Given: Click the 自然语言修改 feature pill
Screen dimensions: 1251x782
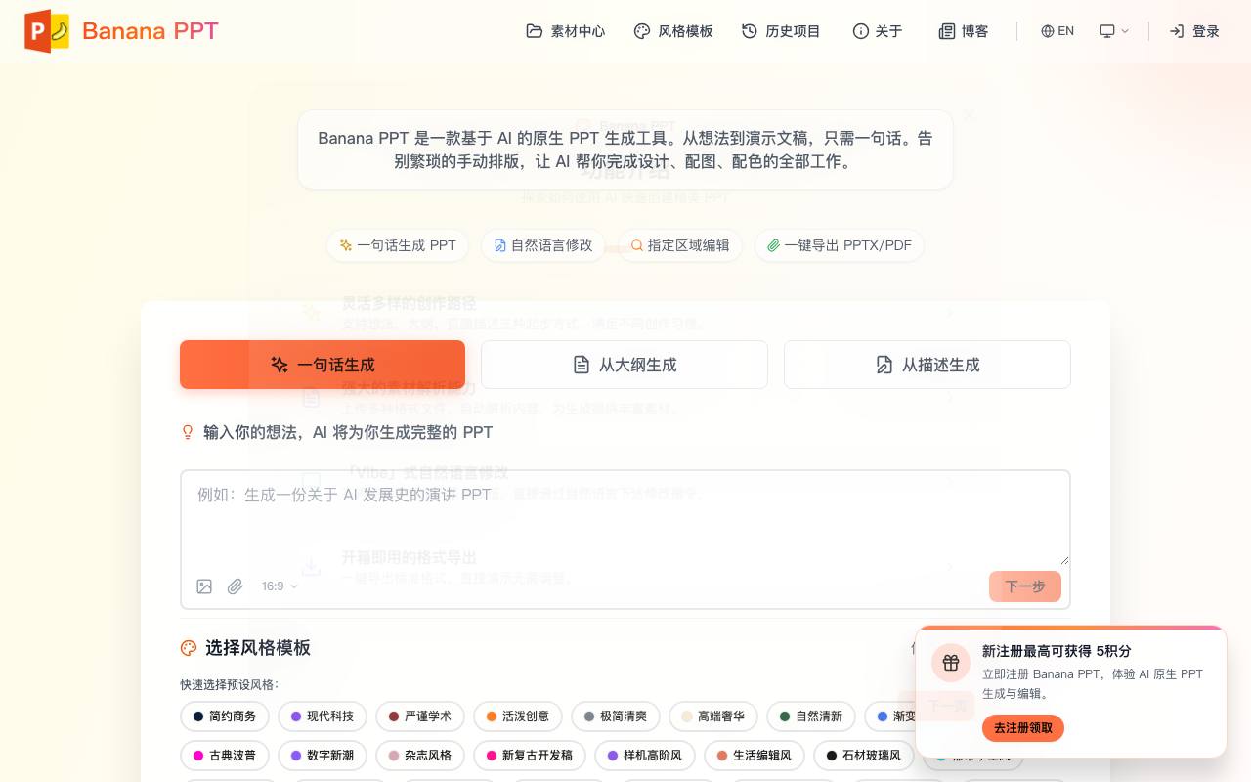Looking at the screenshot, I should 543,245.
